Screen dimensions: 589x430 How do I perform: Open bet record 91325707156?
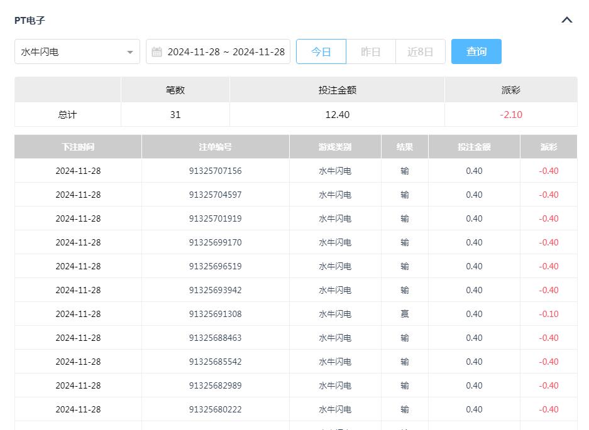coord(215,171)
